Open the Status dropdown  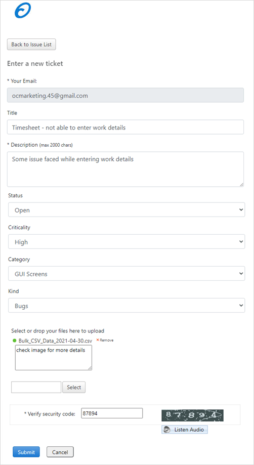pos(126,210)
